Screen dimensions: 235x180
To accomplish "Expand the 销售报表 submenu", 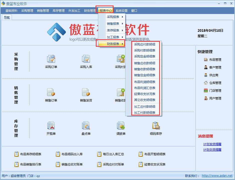I will pyautogui.click(x=113, y=24).
